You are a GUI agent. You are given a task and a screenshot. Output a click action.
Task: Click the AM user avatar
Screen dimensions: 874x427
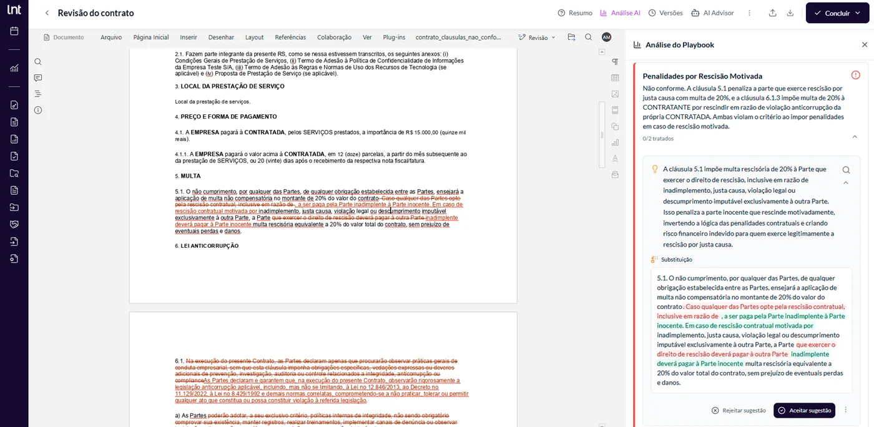pyautogui.click(x=606, y=37)
